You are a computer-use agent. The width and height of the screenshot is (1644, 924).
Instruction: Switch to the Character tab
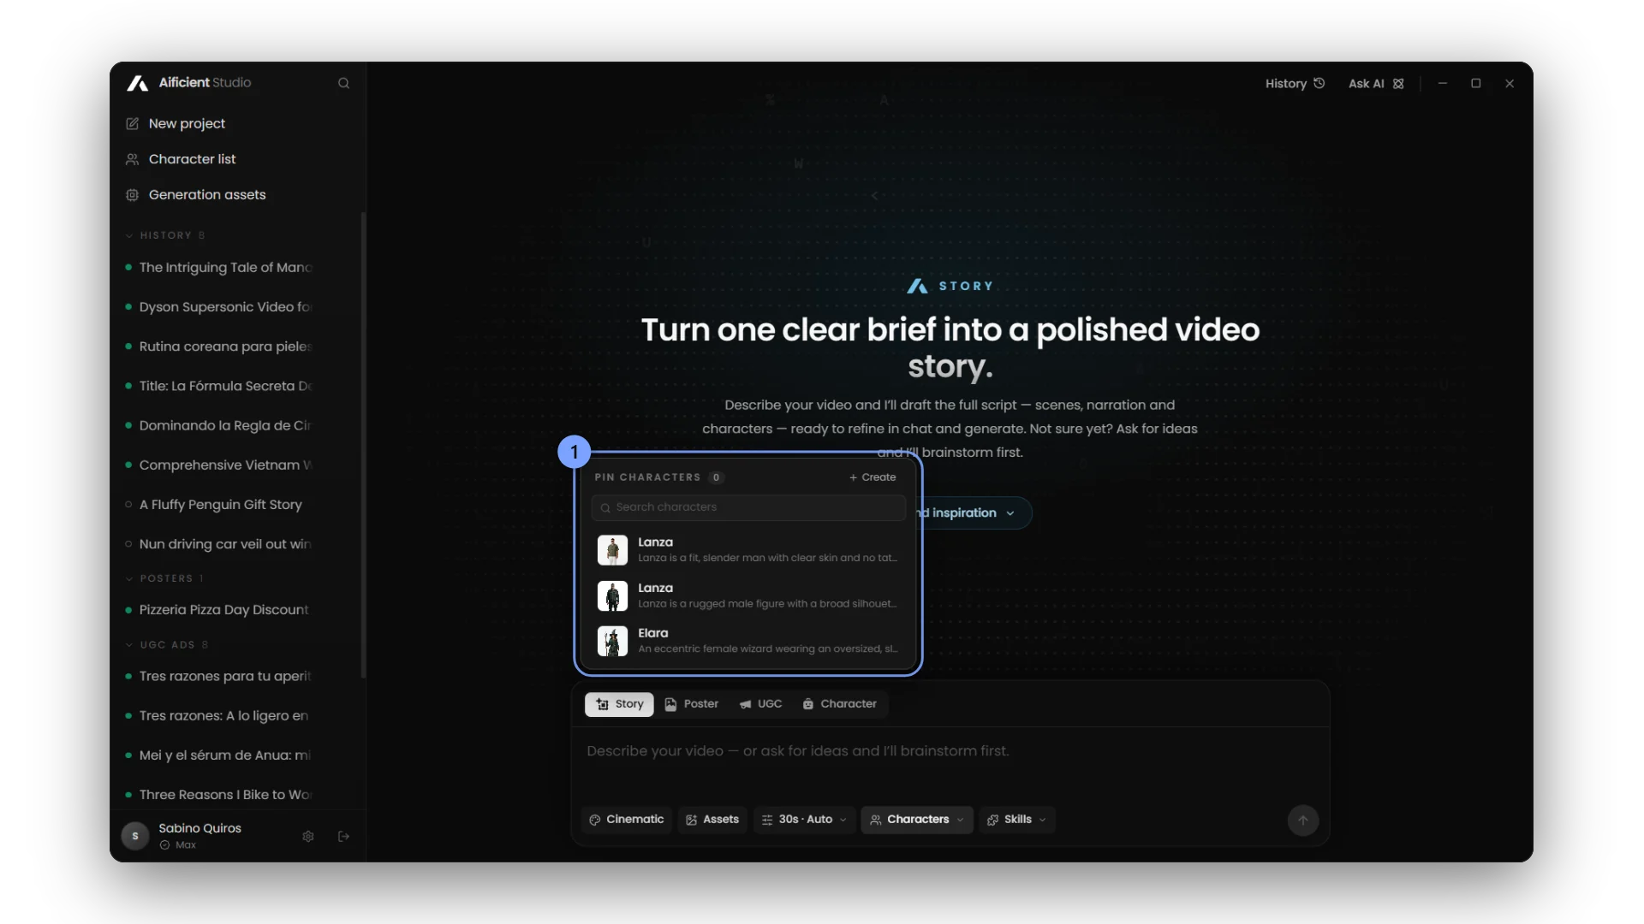click(x=840, y=704)
